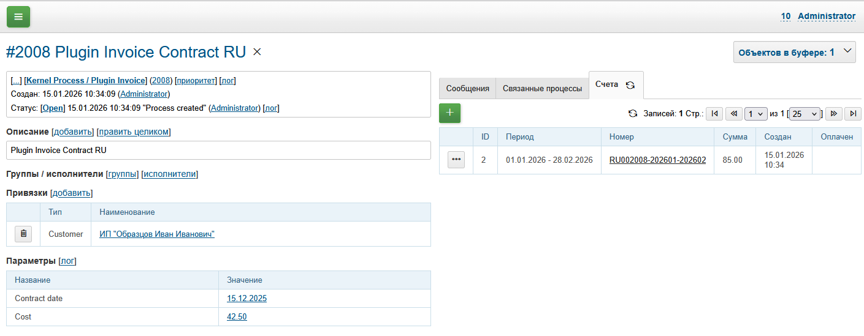Click the Plugin Invoice Contract RU description field
Screen dimensions: 864x336
point(218,150)
